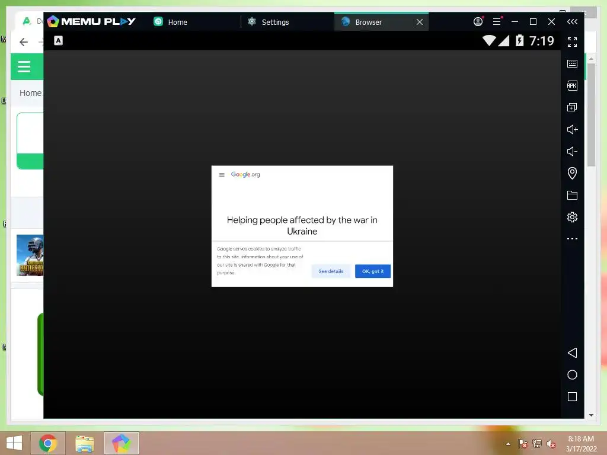Open green hamburger menu in background webpage
Viewport: 607px width, 455px height.
(24, 66)
